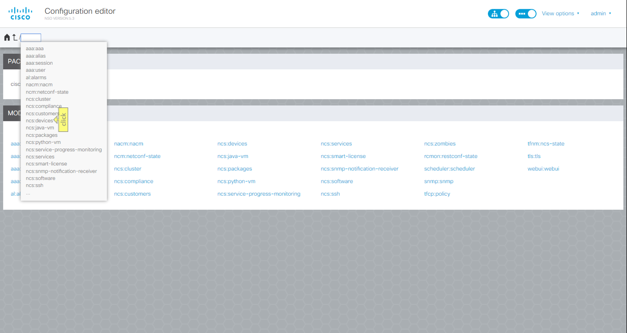Open ncs:java-vm link in Modules panel
Image resolution: width=627 pixels, height=333 pixels.
pyautogui.click(x=233, y=156)
